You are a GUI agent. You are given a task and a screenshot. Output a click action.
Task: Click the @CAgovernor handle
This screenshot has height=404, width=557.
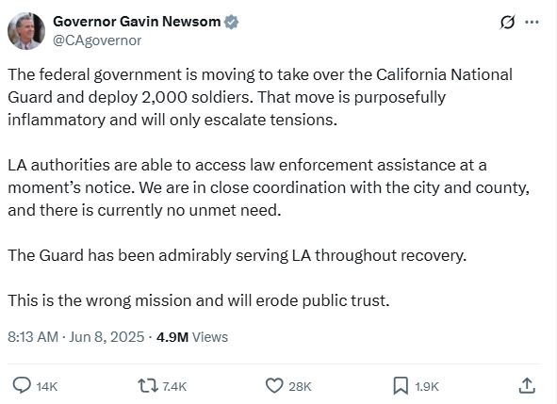97,40
